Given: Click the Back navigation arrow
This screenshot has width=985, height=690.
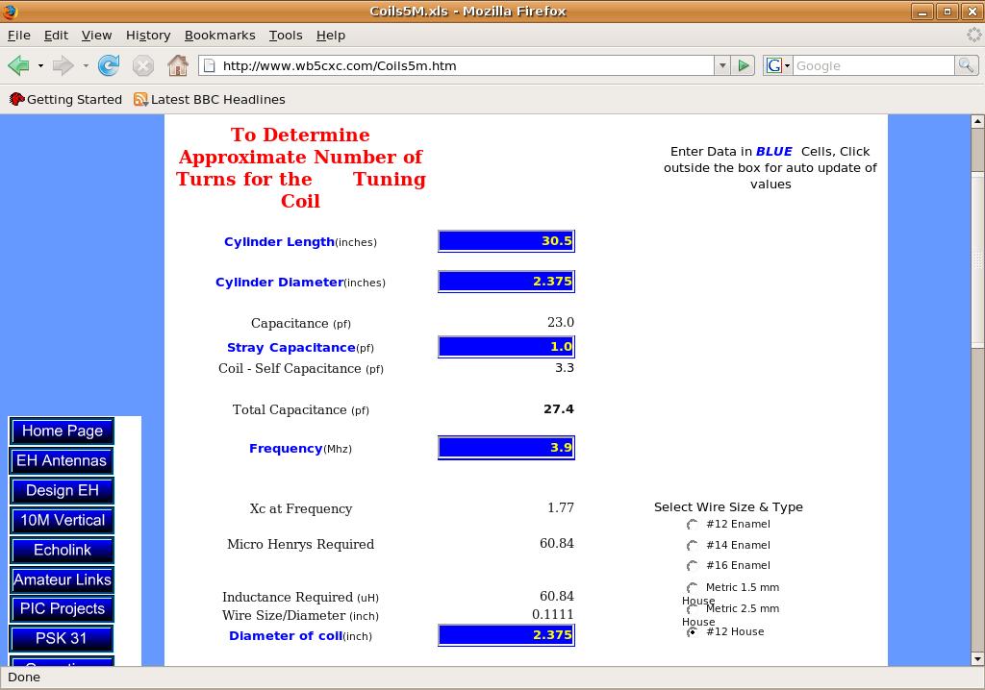Looking at the screenshot, I should [19, 65].
